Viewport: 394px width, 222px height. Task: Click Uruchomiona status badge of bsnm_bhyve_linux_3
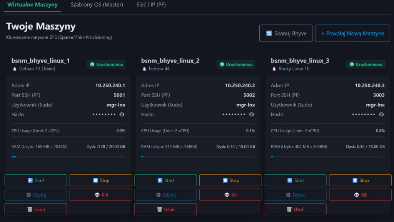[x=366, y=64]
